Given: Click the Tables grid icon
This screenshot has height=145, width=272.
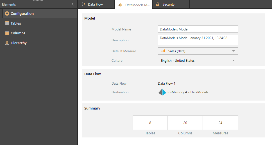Looking at the screenshot, I should click(7, 23).
